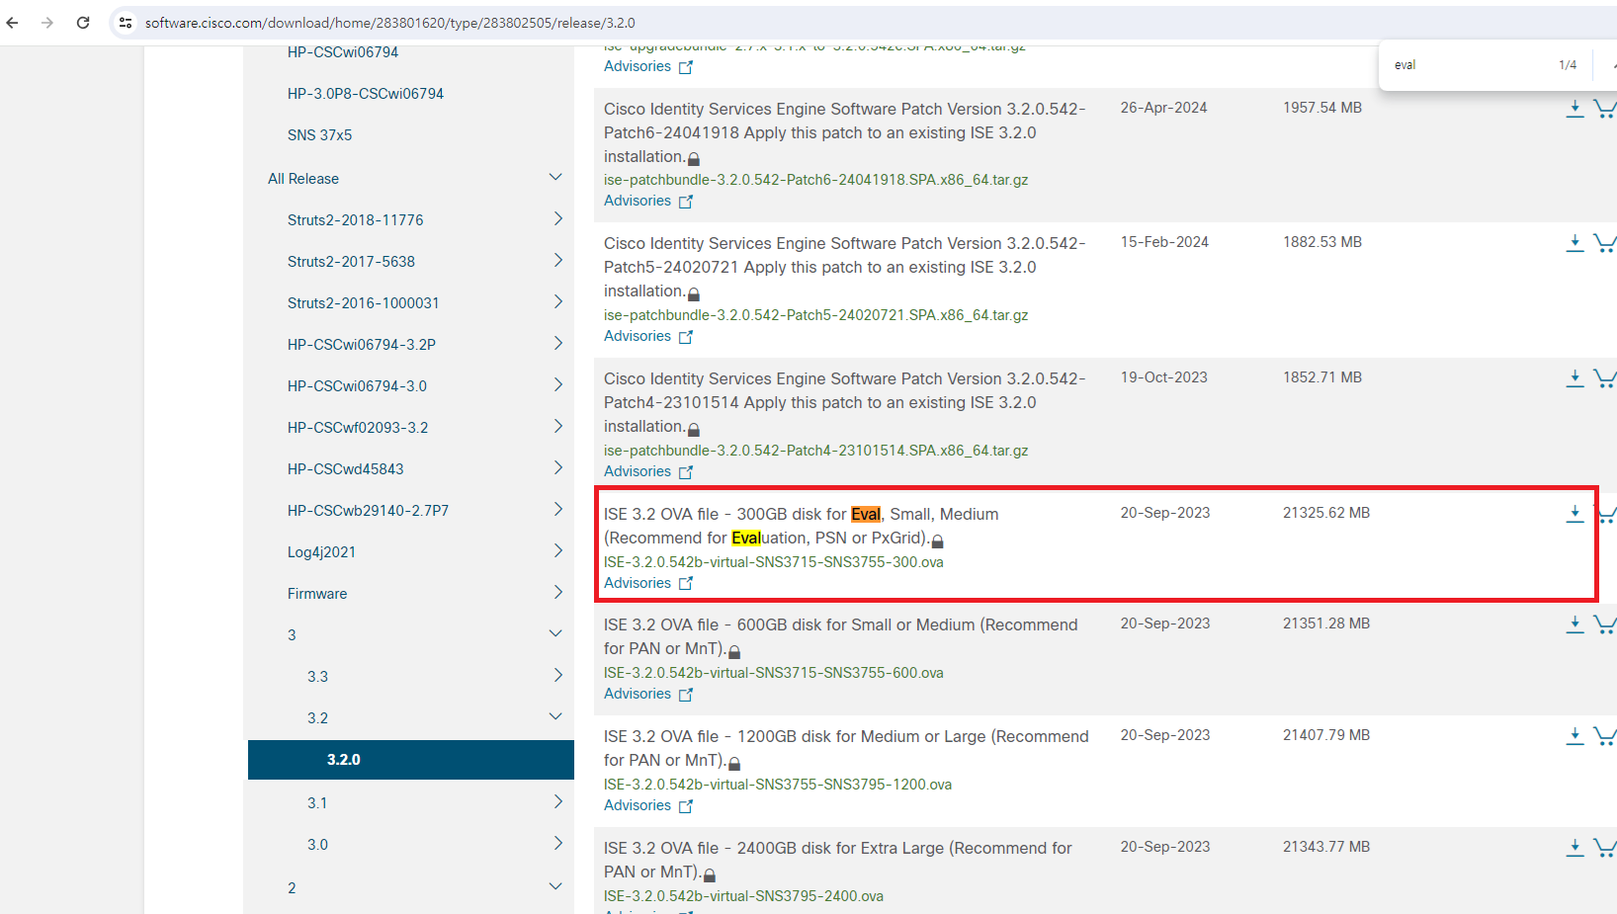The height and width of the screenshot is (914, 1617).
Task: Expand Struts2-2018-11776 entry
Action: pos(557,219)
